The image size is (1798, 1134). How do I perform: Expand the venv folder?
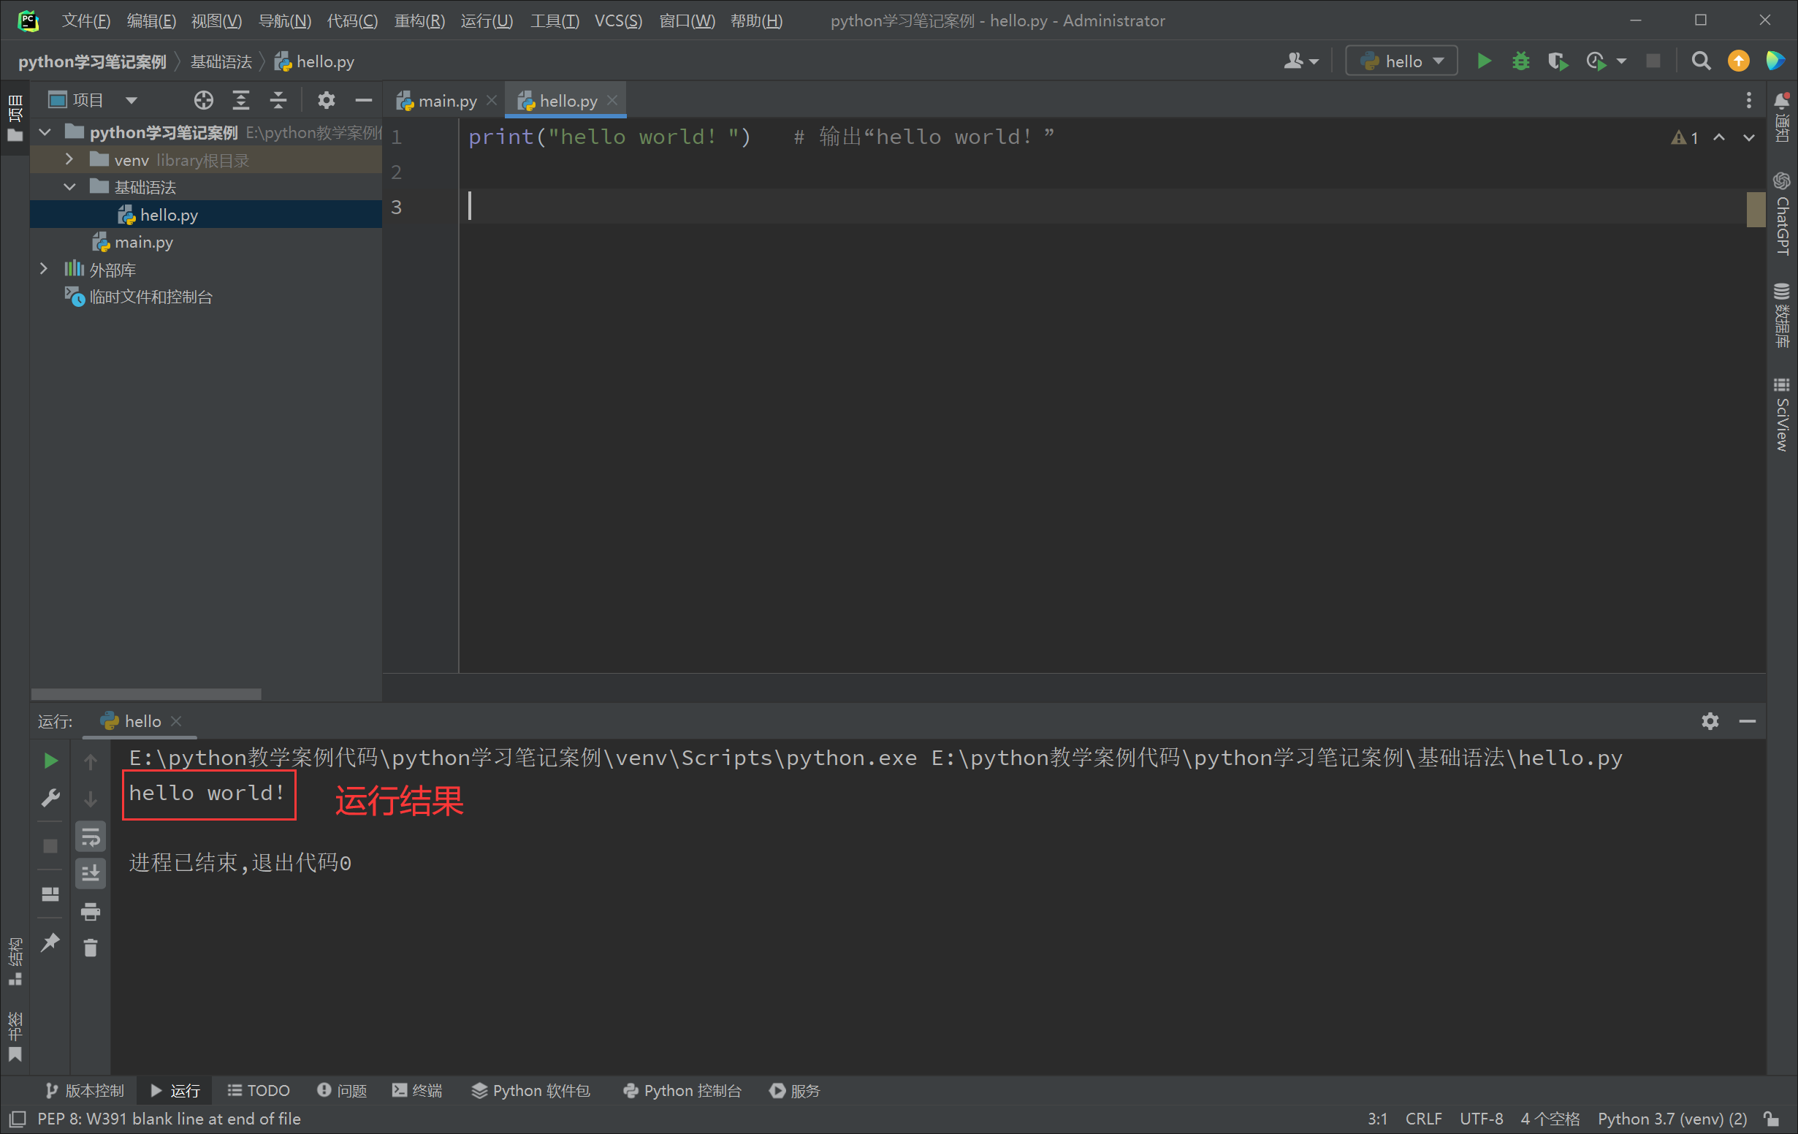(69, 160)
